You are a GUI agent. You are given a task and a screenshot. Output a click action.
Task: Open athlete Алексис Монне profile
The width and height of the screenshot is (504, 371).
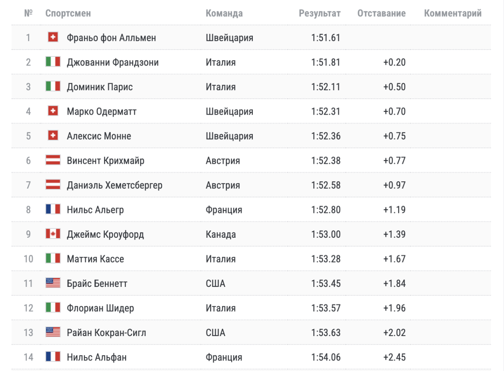coord(99,136)
